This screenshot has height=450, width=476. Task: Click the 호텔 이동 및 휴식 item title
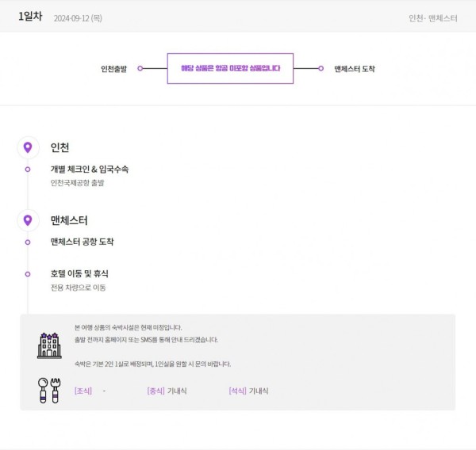[x=79, y=274]
